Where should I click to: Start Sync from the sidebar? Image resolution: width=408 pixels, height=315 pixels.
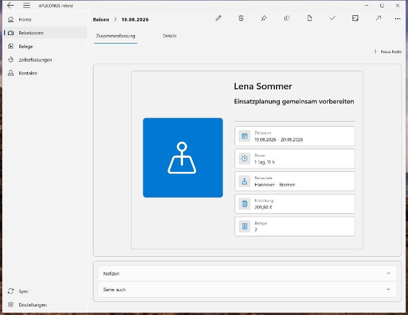coord(45,291)
